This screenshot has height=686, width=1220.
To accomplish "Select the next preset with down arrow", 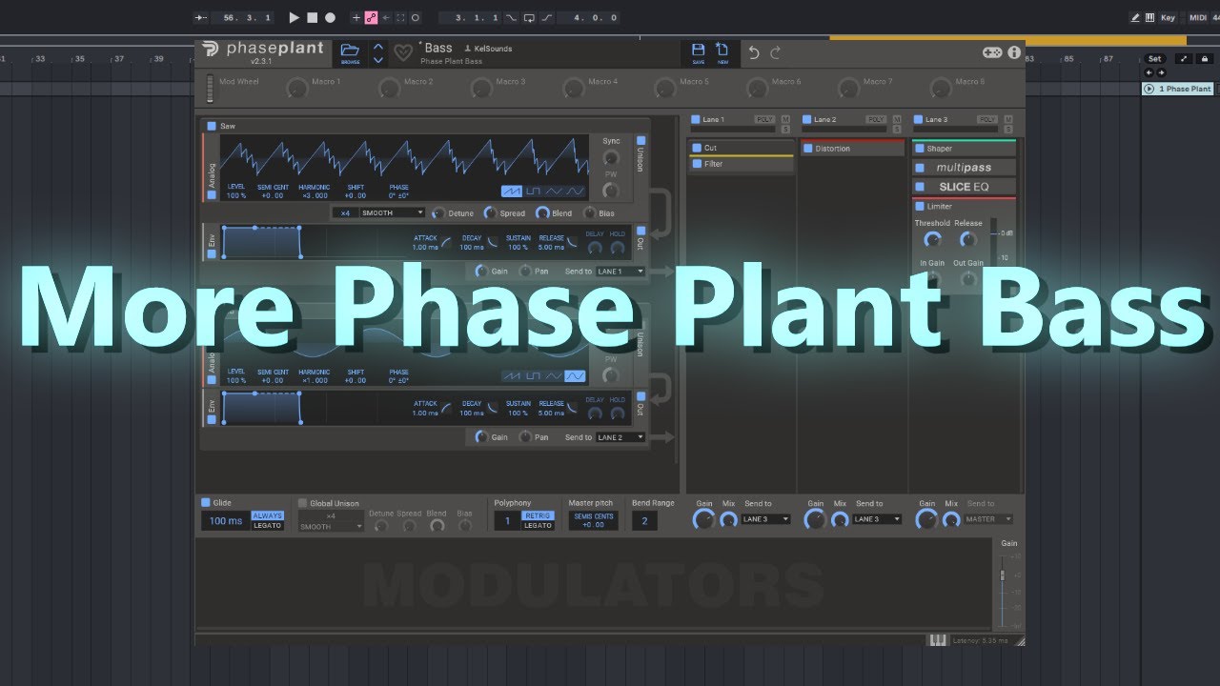I will [x=378, y=60].
